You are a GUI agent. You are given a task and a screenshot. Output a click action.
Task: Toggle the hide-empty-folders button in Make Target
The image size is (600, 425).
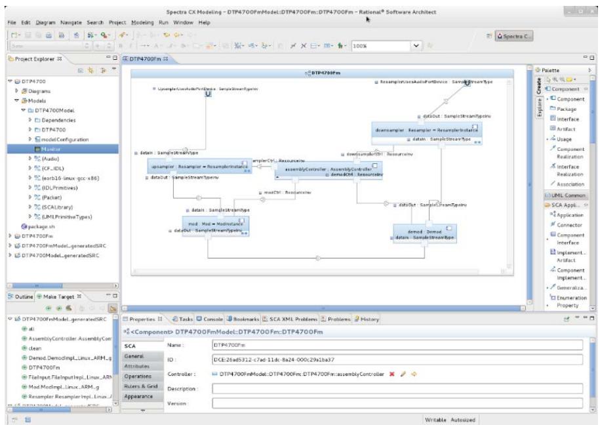(113, 308)
